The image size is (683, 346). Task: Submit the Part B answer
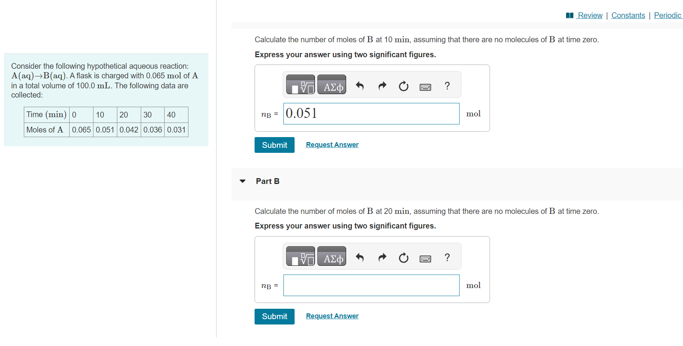tap(274, 316)
